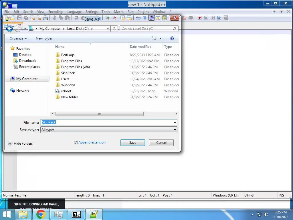Expand the view options dropdown arrow
293x220 pixels.
pyautogui.click(x=160, y=38)
